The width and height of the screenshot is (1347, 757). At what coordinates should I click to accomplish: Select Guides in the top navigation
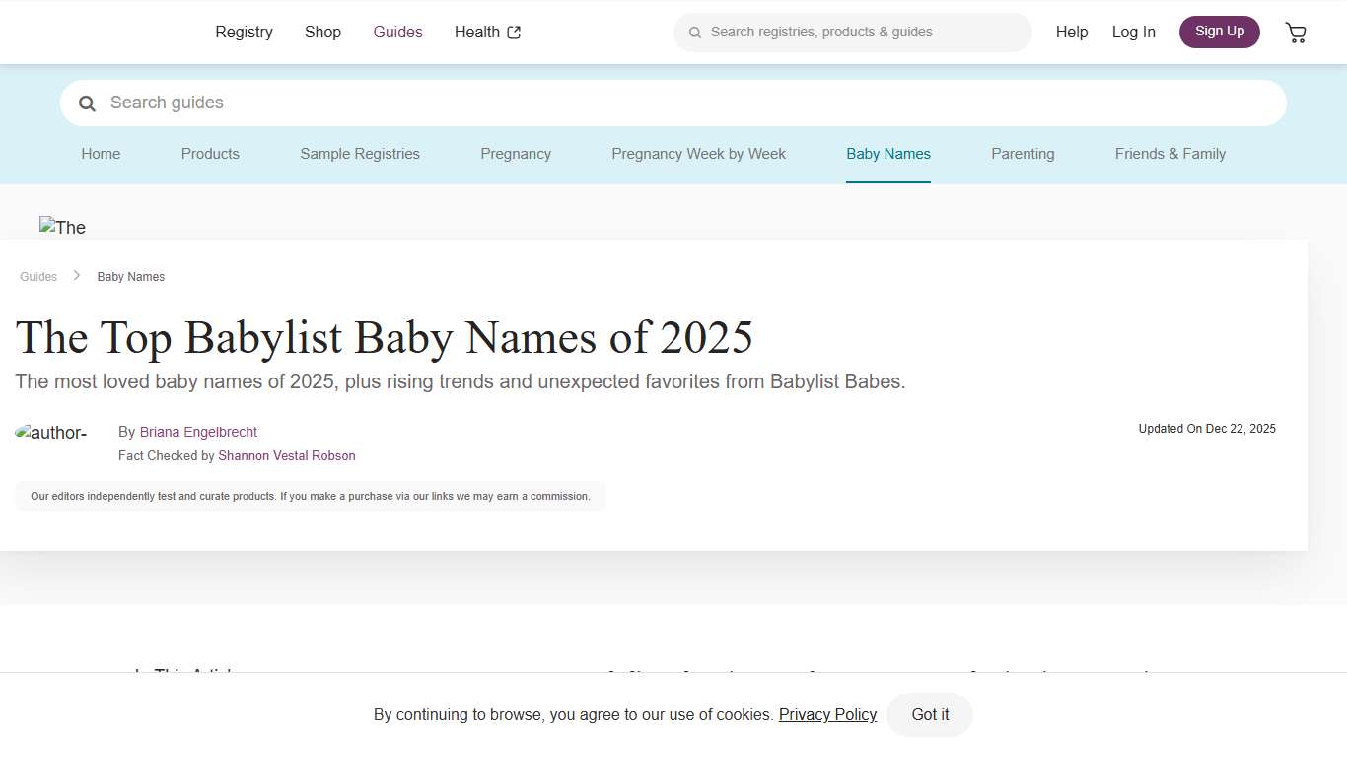coord(397,32)
